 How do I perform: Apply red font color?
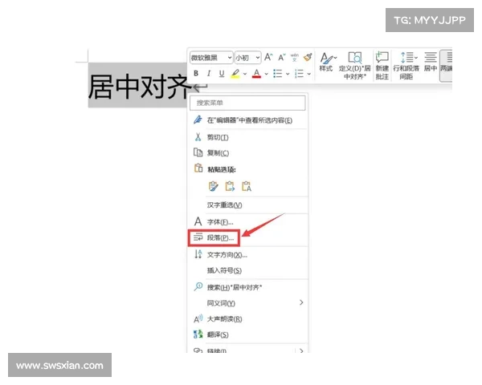257,73
